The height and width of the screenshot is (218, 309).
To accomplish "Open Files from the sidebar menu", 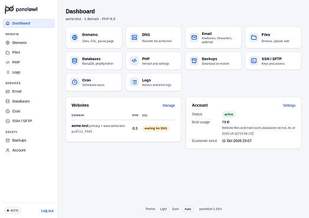I will tap(29, 52).
